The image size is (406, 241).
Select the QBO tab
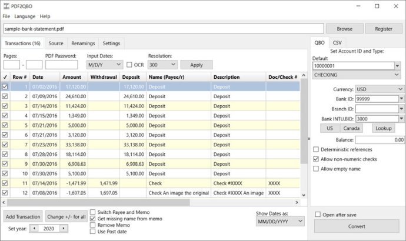coord(320,43)
